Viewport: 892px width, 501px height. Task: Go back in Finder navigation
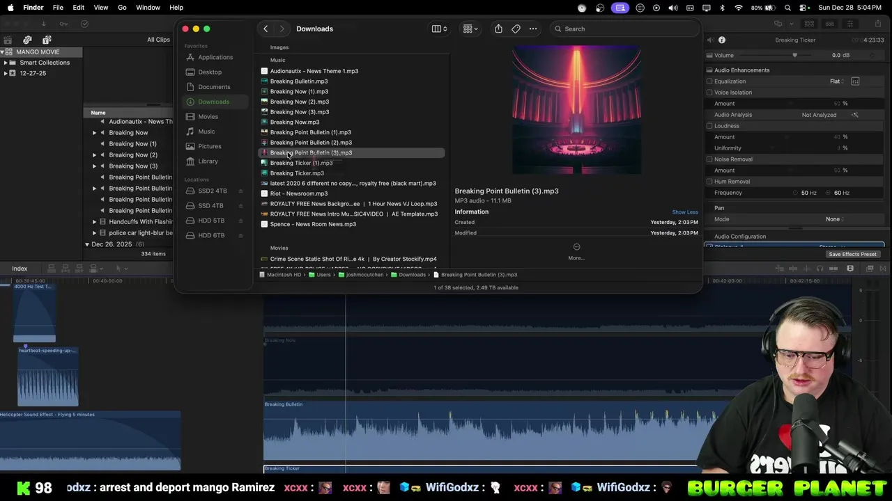click(266, 29)
